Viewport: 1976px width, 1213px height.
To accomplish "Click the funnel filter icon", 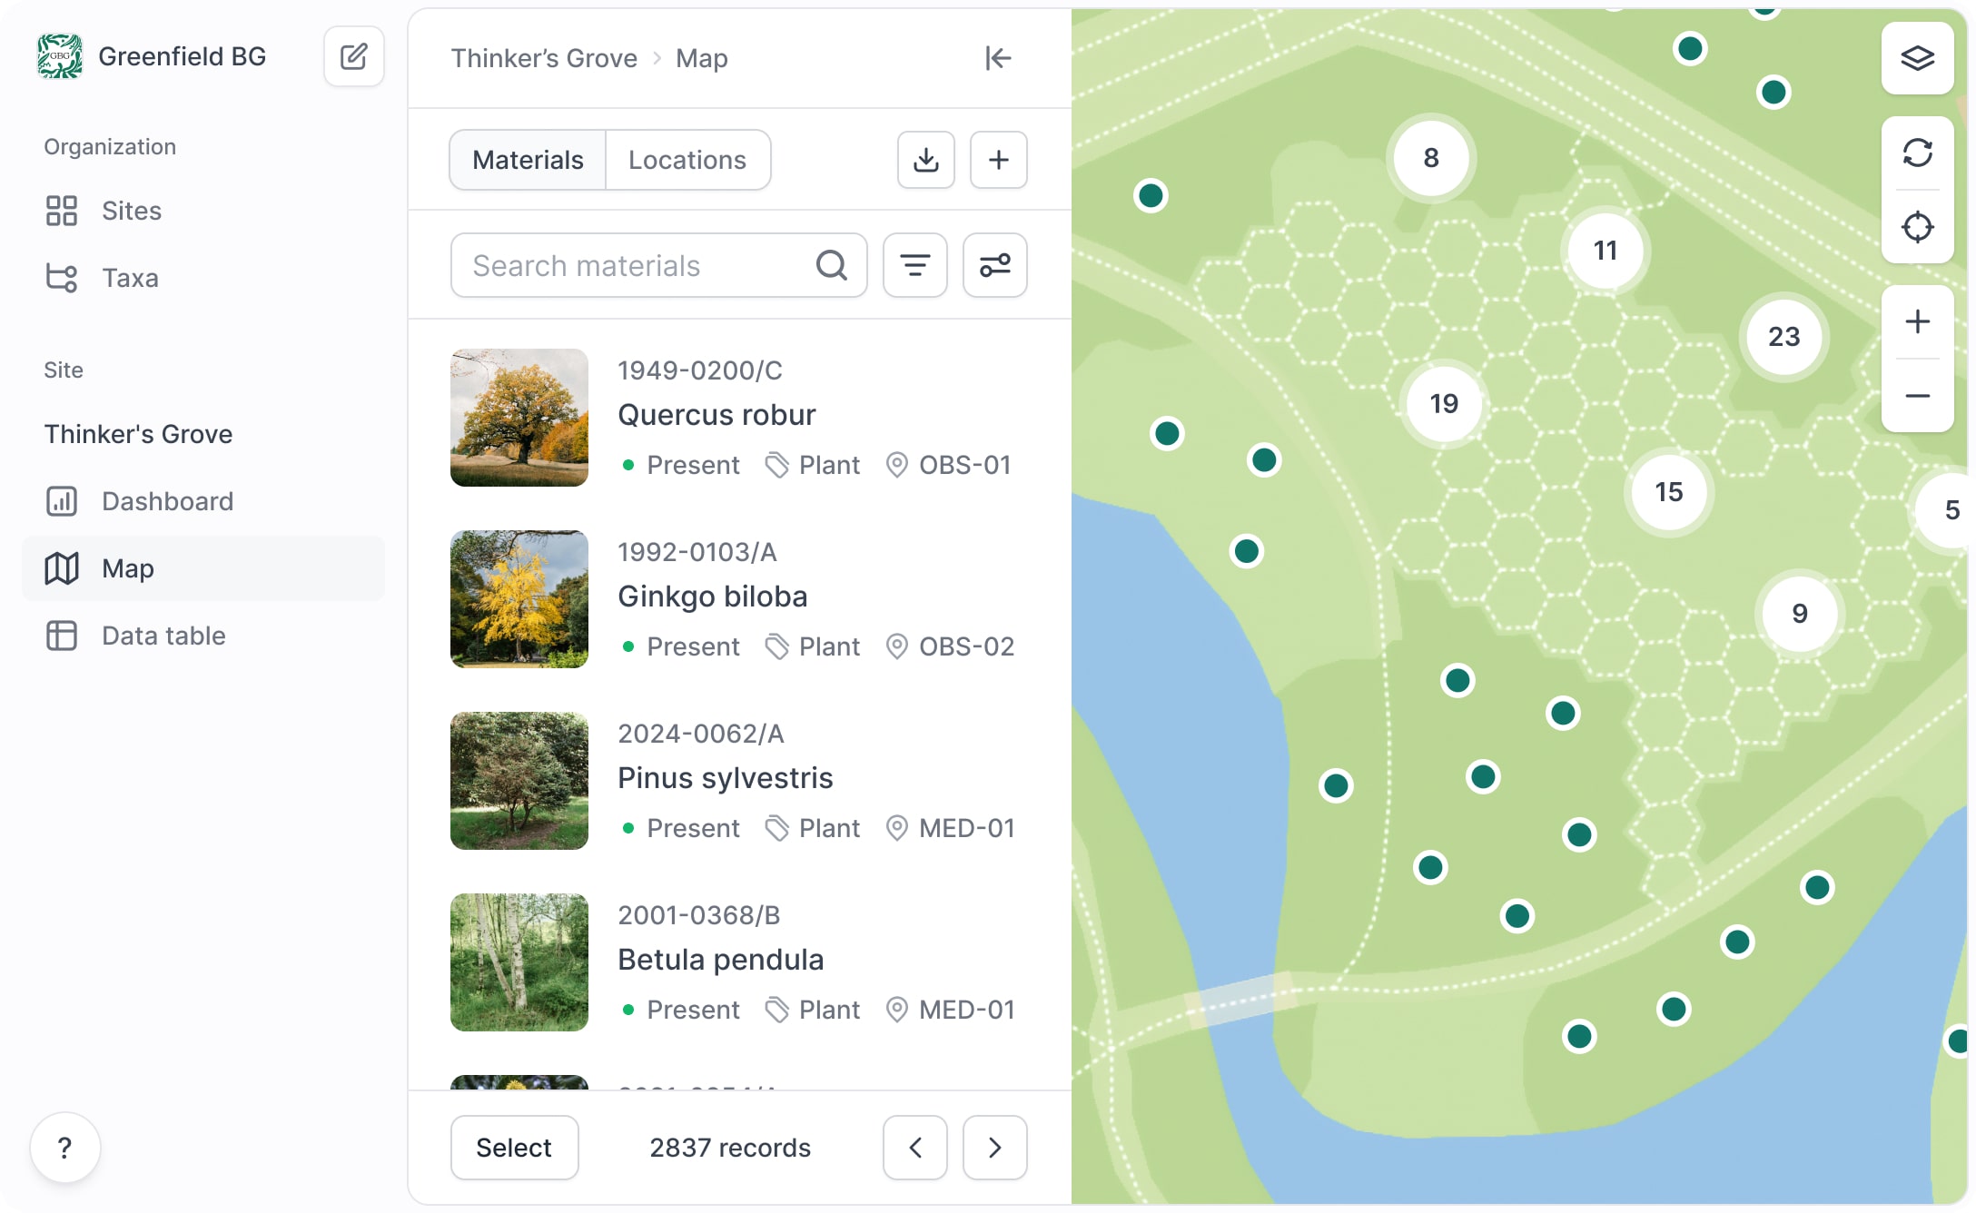I will tap(914, 264).
